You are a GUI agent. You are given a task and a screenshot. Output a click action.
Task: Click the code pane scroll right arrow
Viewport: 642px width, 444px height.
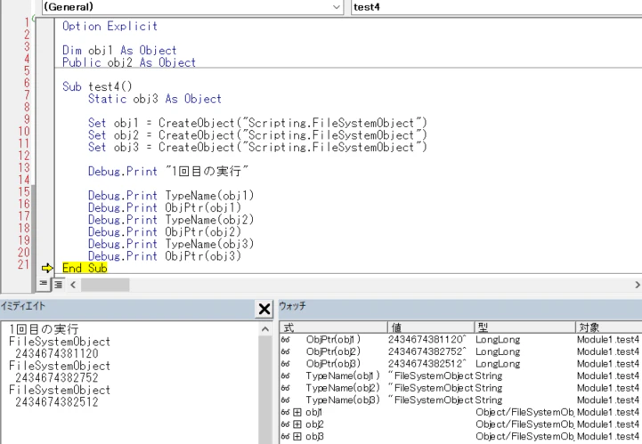click(x=637, y=285)
